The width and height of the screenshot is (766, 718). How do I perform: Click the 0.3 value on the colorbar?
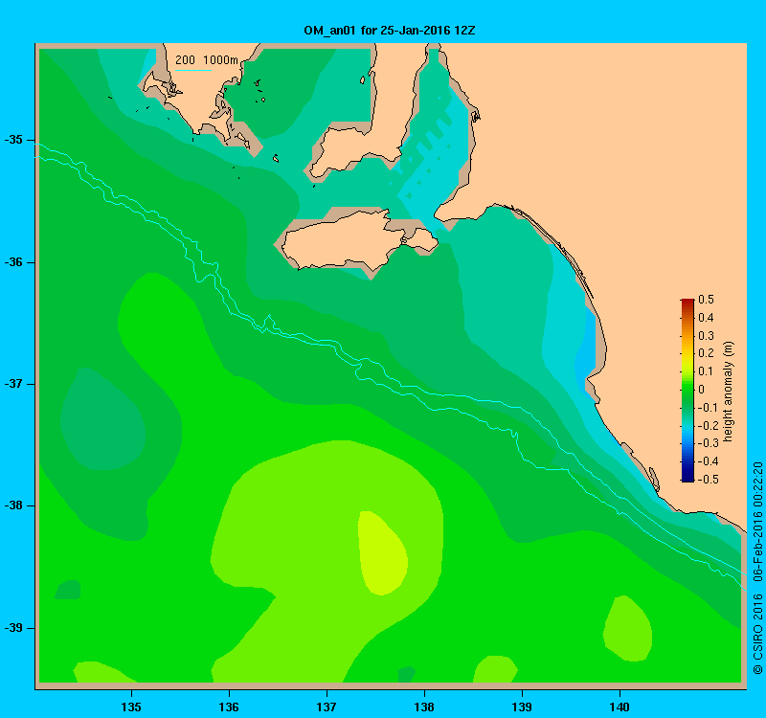click(x=706, y=336)
